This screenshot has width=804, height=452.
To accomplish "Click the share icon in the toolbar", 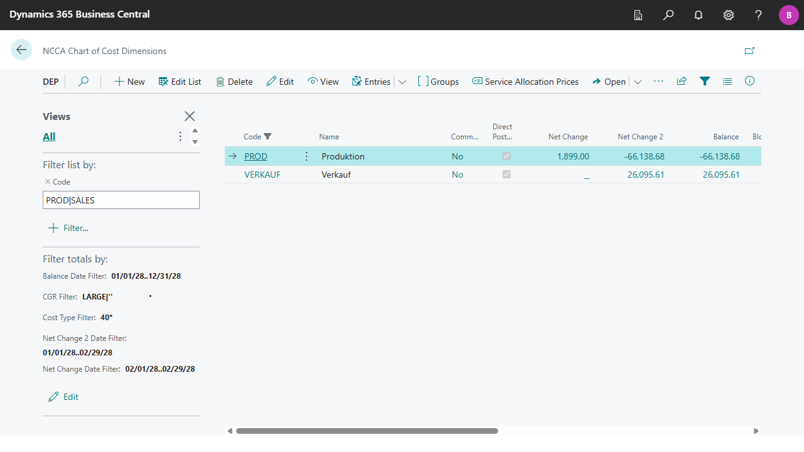I will (x=682, y=81).
